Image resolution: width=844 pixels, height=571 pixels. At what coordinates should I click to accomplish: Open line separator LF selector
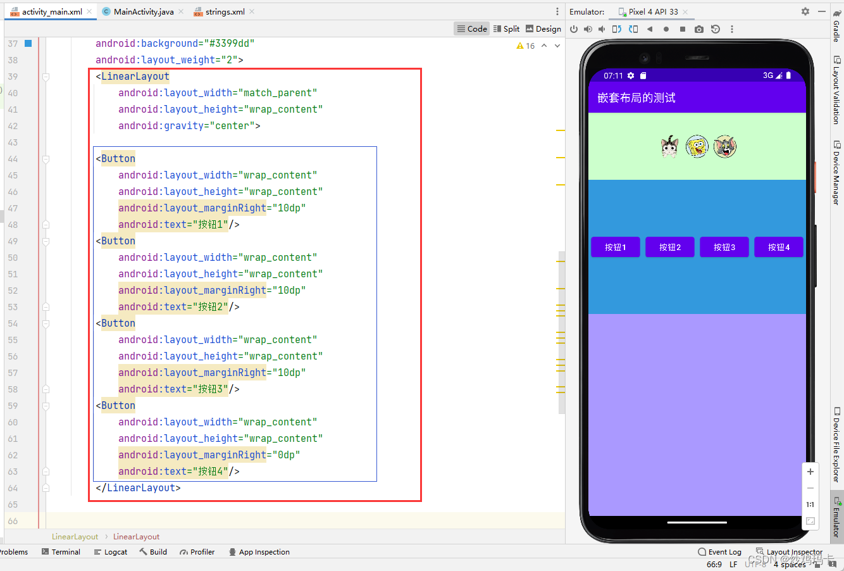[733, 564]
